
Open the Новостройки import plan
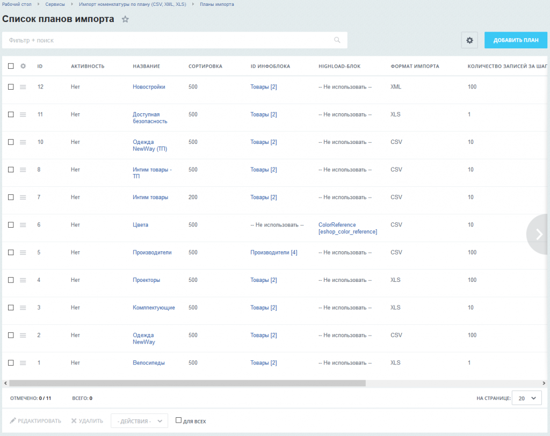click(149, 87)
